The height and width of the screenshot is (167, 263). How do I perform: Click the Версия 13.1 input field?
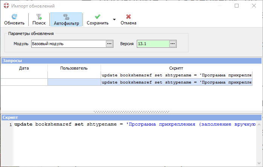click(153, 44)
